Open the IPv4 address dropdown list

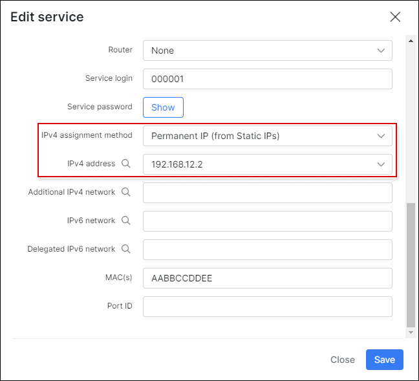pyautogui.click(x=267, y=164)
